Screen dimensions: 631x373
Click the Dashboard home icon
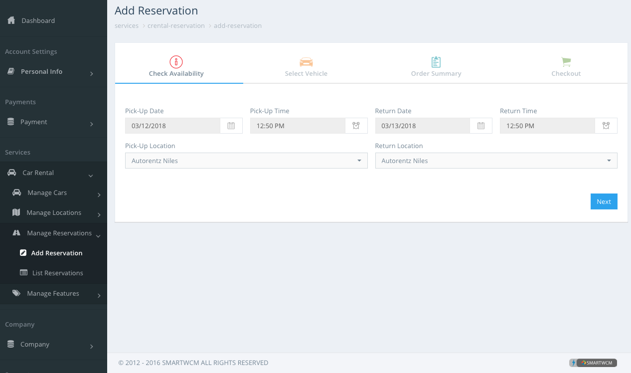(11, 20)
